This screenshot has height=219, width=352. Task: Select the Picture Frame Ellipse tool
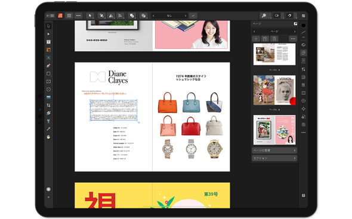(48, 89)
